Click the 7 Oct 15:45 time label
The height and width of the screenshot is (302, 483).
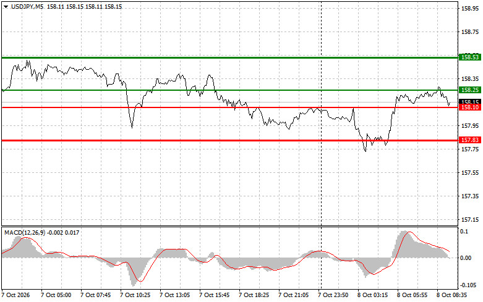215,295
